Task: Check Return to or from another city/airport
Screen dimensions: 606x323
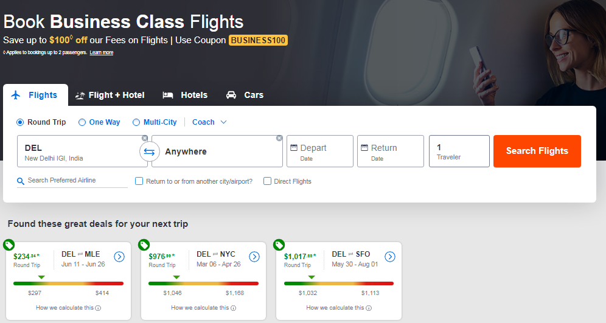Action: pos(139,181)
